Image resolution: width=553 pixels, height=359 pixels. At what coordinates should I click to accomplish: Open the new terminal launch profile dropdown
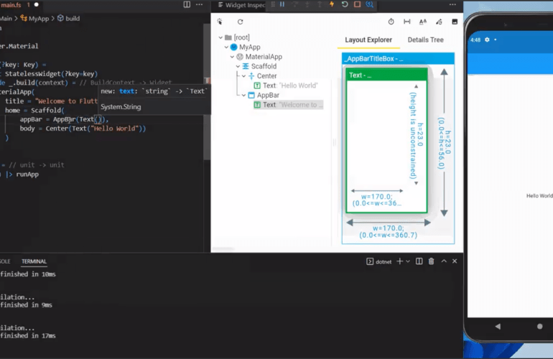[x=409, y=261]
